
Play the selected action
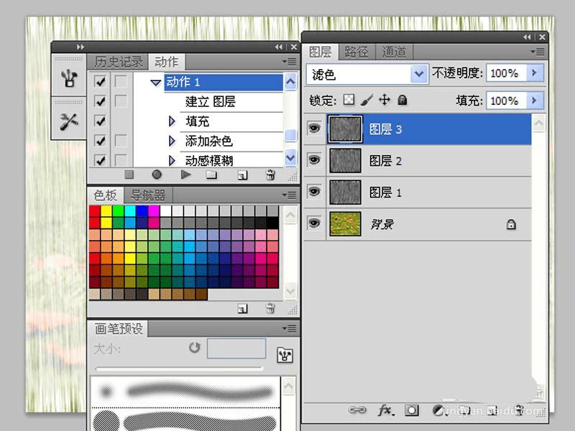coord(186,175)
